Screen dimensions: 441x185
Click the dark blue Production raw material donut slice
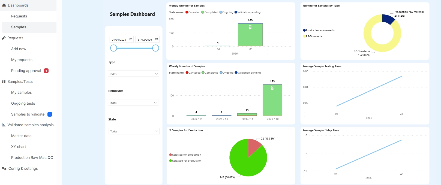(x=388, y=19)
